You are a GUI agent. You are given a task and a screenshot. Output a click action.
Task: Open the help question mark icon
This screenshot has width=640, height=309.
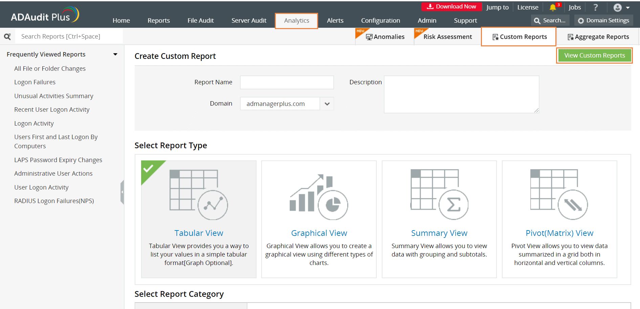point(596,7)
